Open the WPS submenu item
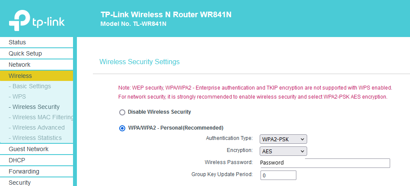This screenshot has height=186, width=410. 17,96
